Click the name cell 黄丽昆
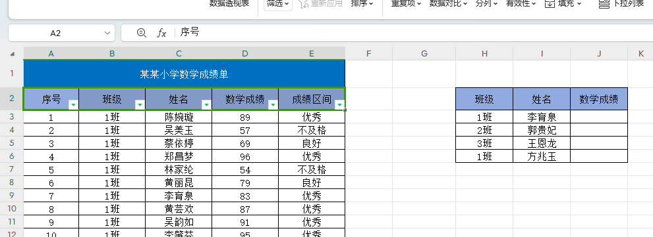 coord(179,183)
